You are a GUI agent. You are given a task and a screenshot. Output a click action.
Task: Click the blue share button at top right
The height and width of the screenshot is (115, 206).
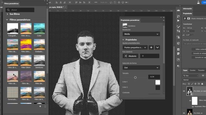tap(204, 2)
